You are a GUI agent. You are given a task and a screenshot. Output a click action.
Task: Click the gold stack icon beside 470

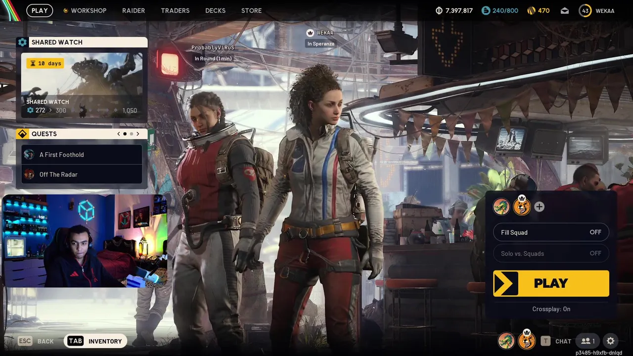tap(531, 10)
